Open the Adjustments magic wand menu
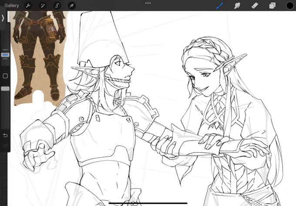 pos(43,6)
